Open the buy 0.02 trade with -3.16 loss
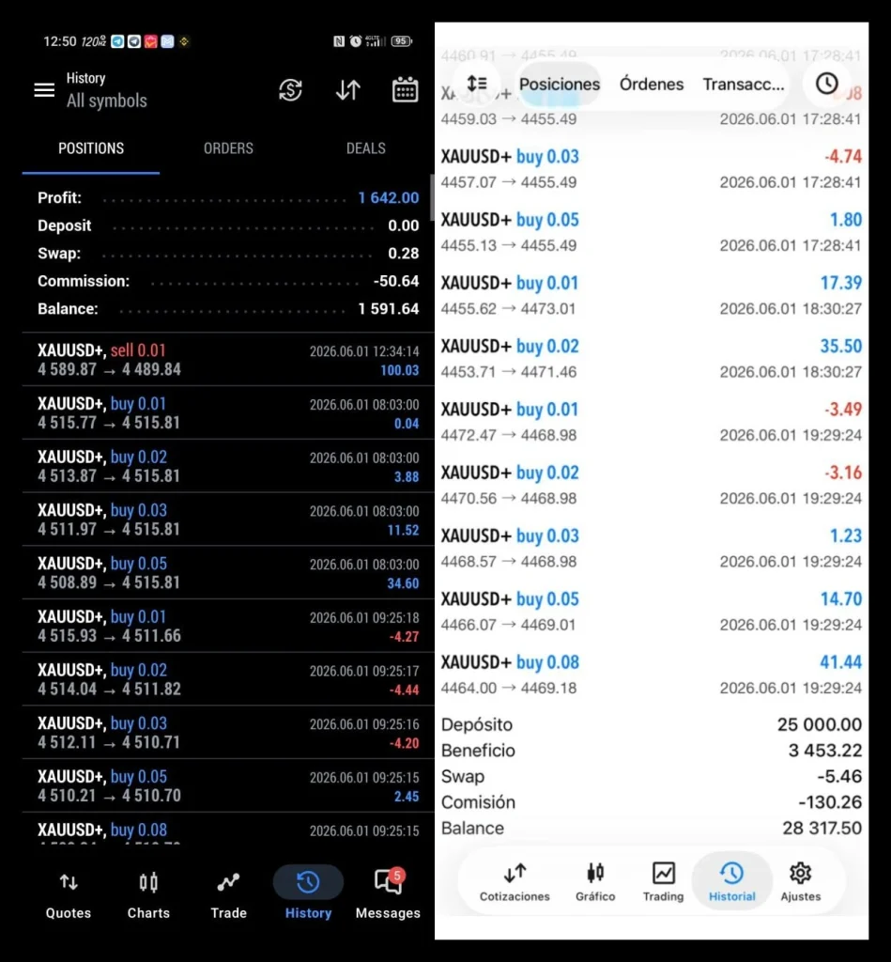 652,485
